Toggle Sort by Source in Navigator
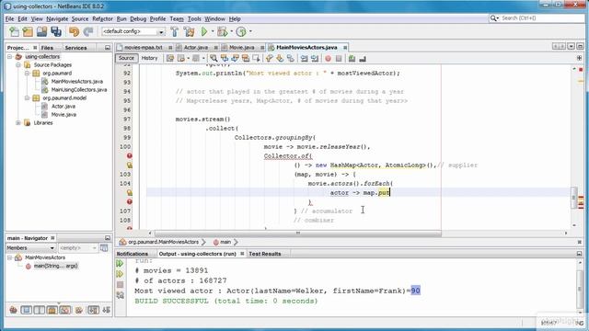The image size is (589, 331). click(x=107, y=310)
